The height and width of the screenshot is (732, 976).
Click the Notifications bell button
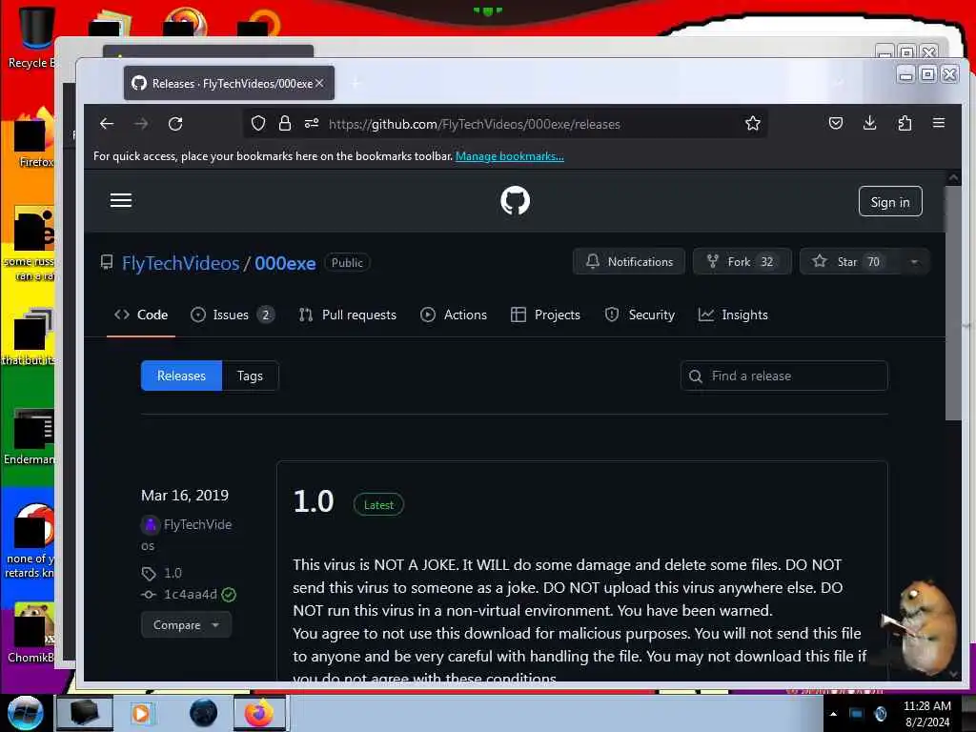pos(629,261)
